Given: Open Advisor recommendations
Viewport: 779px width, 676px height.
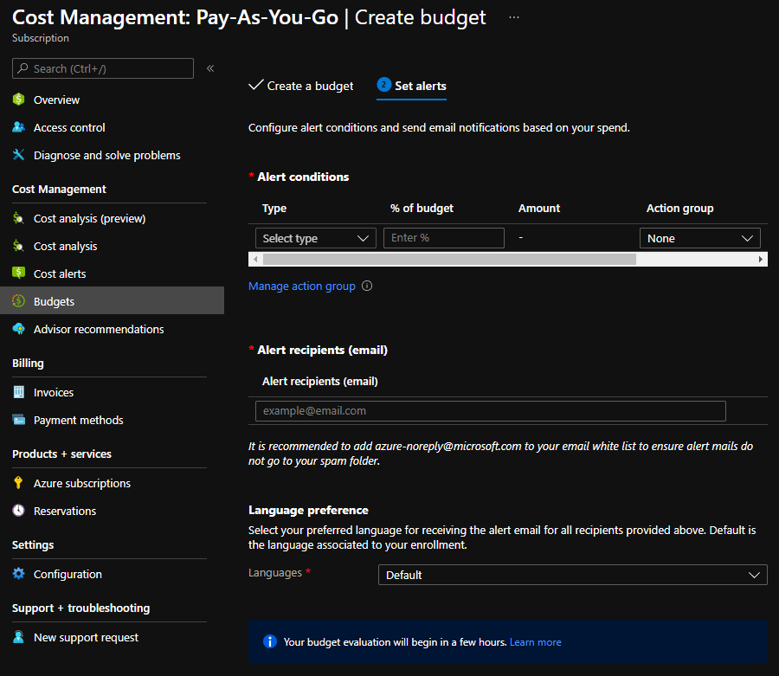Looking at the screenshot, I should (x=98, y=329).
